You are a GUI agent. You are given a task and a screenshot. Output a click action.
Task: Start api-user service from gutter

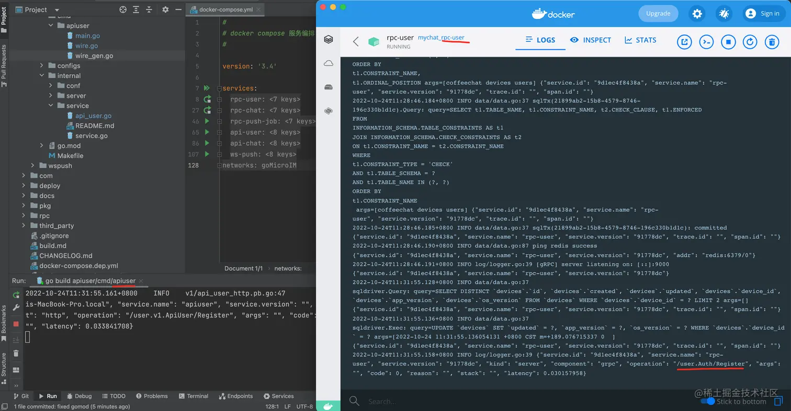coord(207,132)
